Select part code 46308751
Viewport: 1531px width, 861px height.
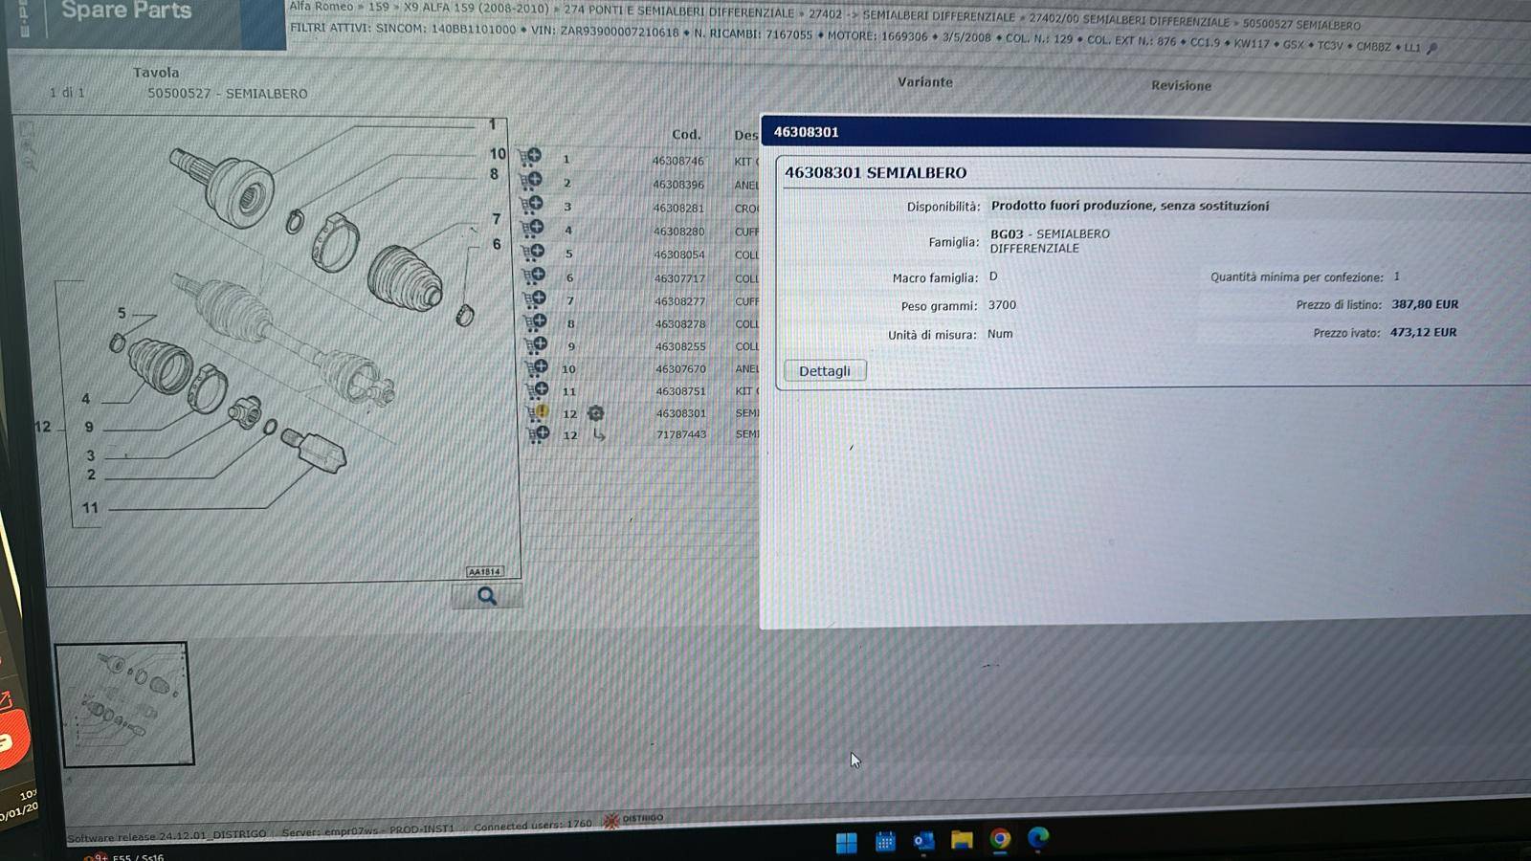[x=681, y=391]
